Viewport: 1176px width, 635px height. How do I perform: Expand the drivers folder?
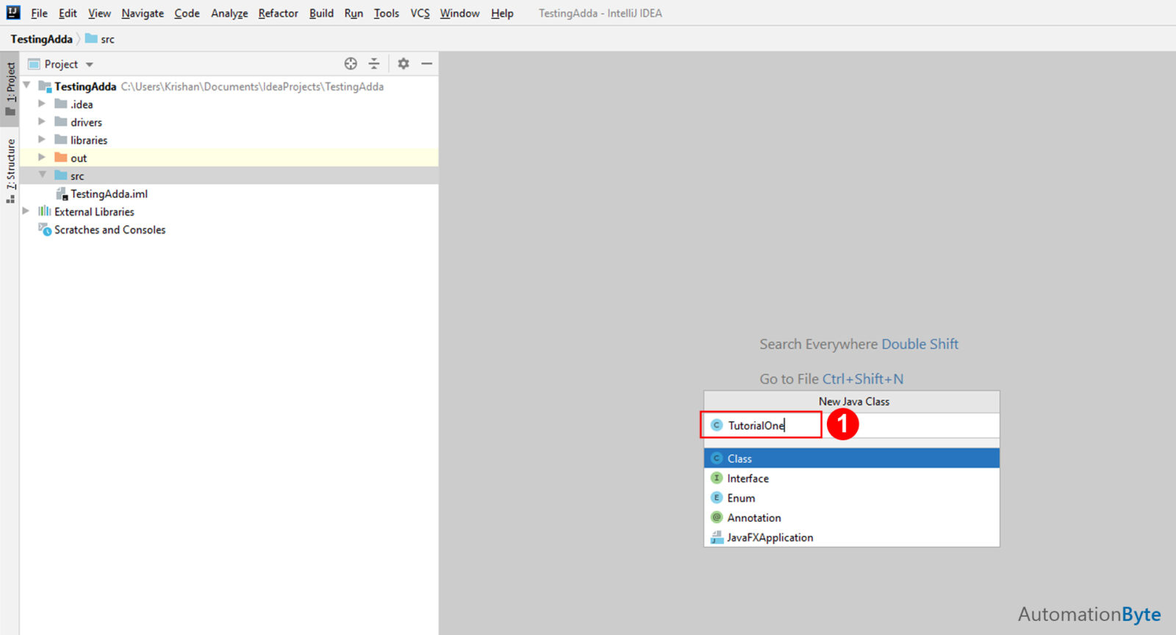pyautogui.click(x=42, y=121)
